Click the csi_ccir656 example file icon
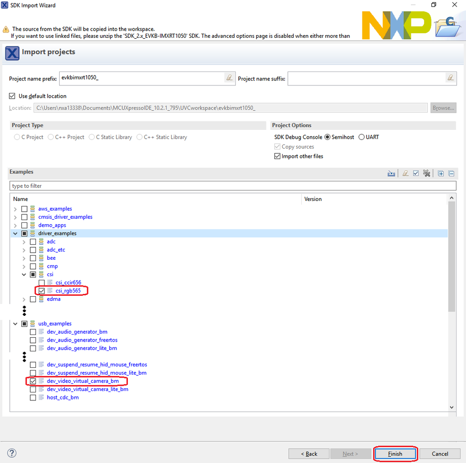 coord(50,283)
